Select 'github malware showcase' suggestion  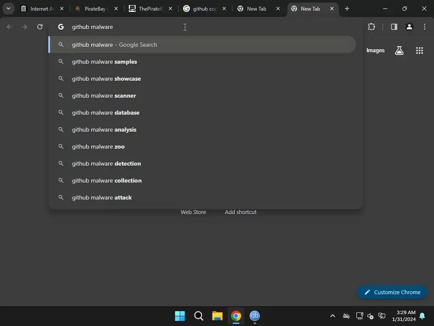click(202, 79)
